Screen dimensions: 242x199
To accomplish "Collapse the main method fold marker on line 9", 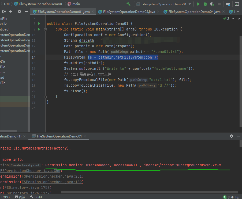I will 45,29.
